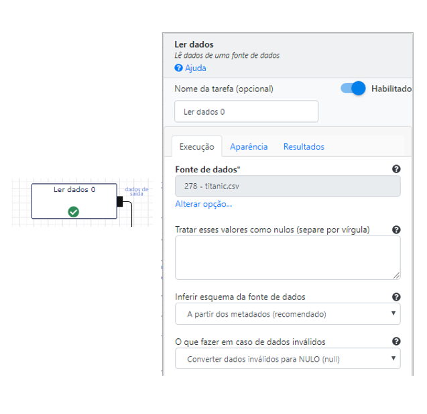Switch to the Resultados tab
Viewport: 427px width, 414px height.
304,147
